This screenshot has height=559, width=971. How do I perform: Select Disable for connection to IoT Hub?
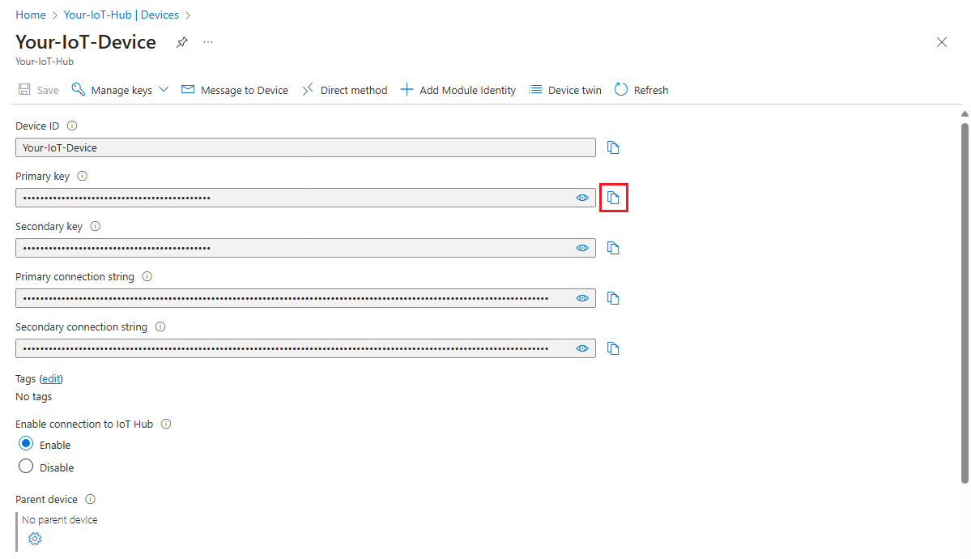click(x=25, y=467)
